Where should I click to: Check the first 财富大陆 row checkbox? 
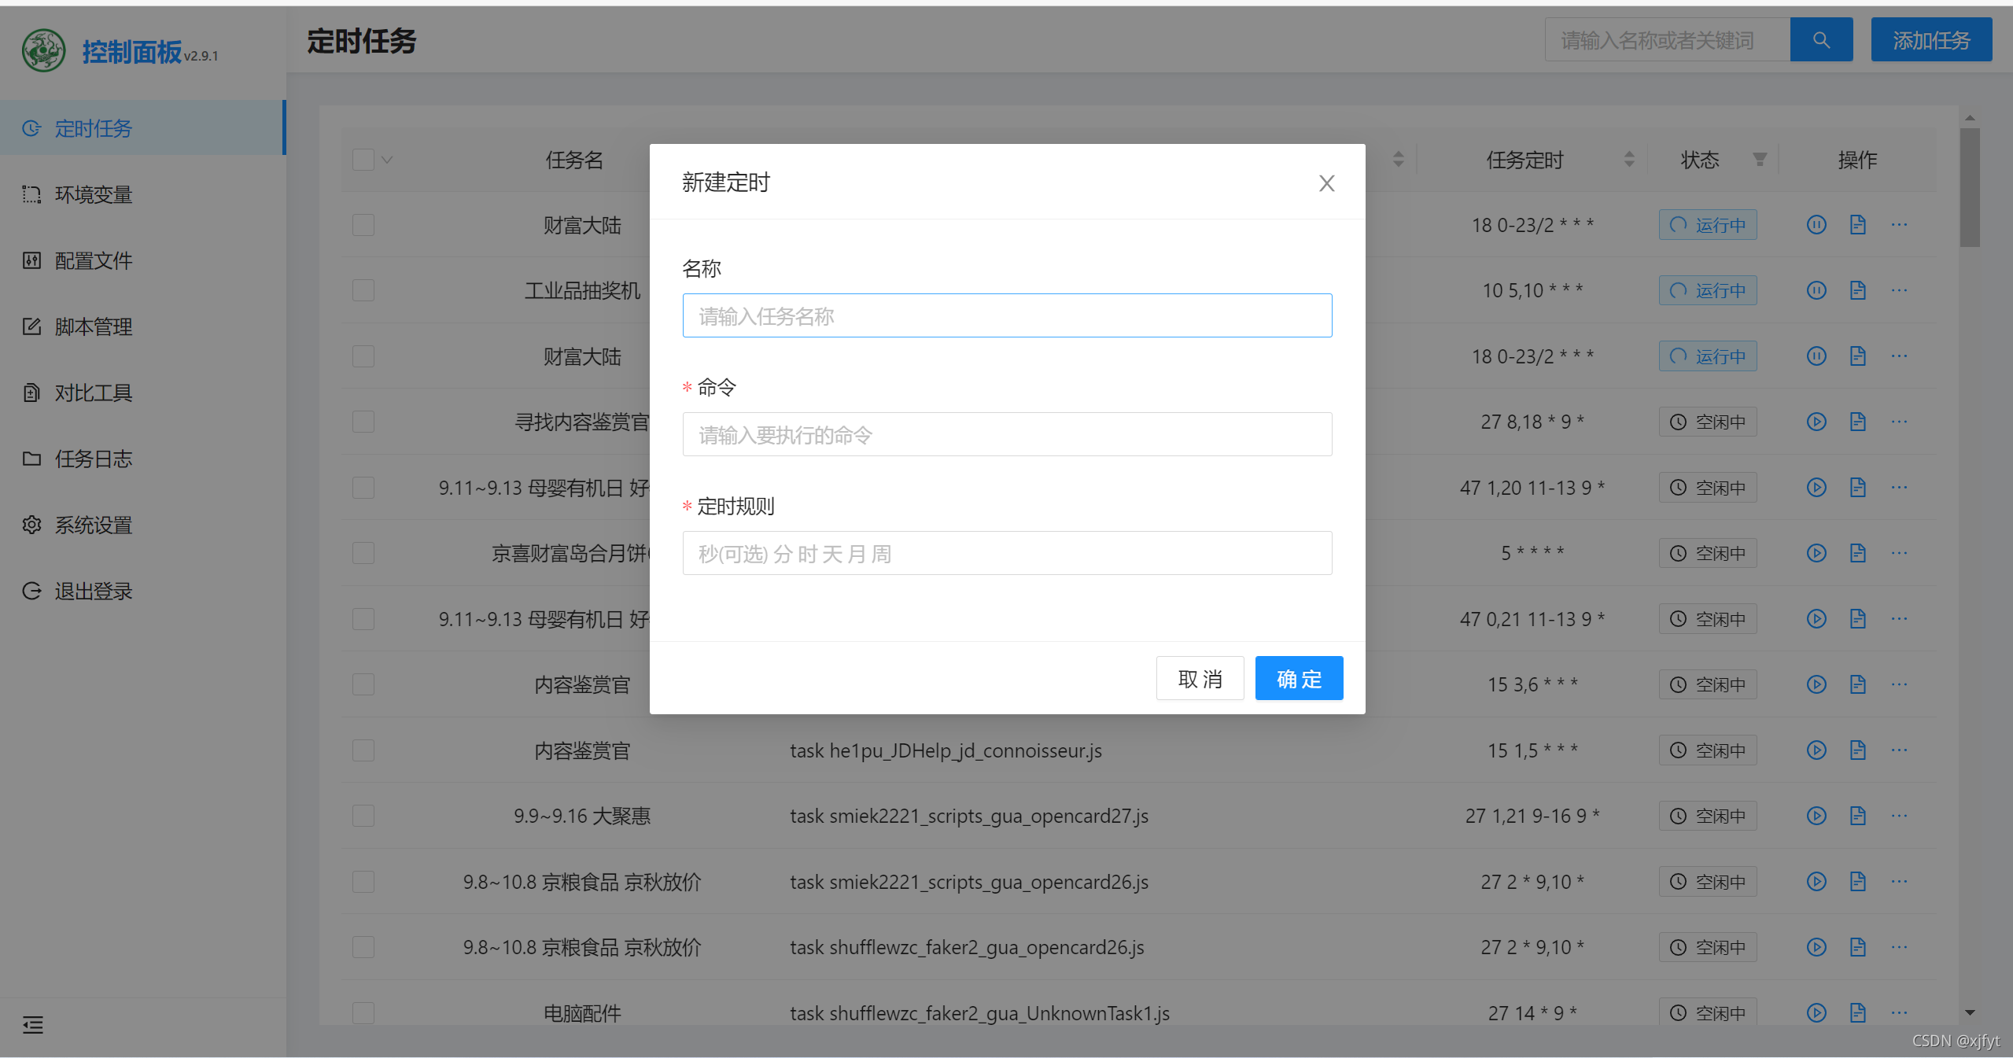point(363,225)
